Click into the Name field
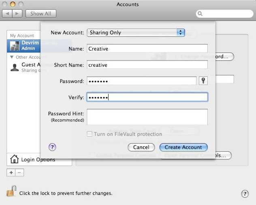Image resolution: width=256 pixels, height=205 pixels. (147, 49)
